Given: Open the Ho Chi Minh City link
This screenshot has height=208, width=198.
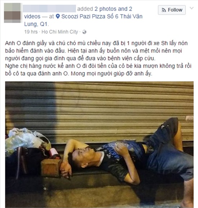Looking at the screenshot, I should pyautogui.click(x=60, y=32).
